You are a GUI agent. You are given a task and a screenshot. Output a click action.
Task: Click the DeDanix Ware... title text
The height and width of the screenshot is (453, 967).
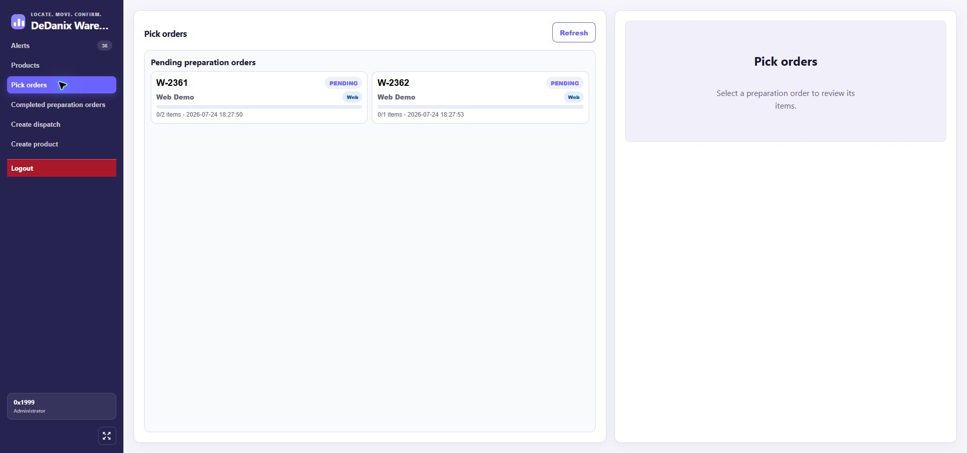point(70,26)
